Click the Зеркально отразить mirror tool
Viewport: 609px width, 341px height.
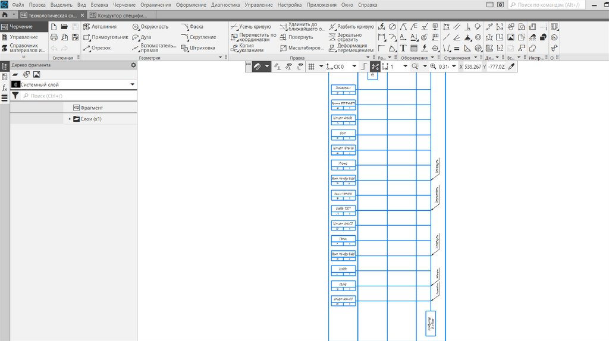(x=346, y=37)
